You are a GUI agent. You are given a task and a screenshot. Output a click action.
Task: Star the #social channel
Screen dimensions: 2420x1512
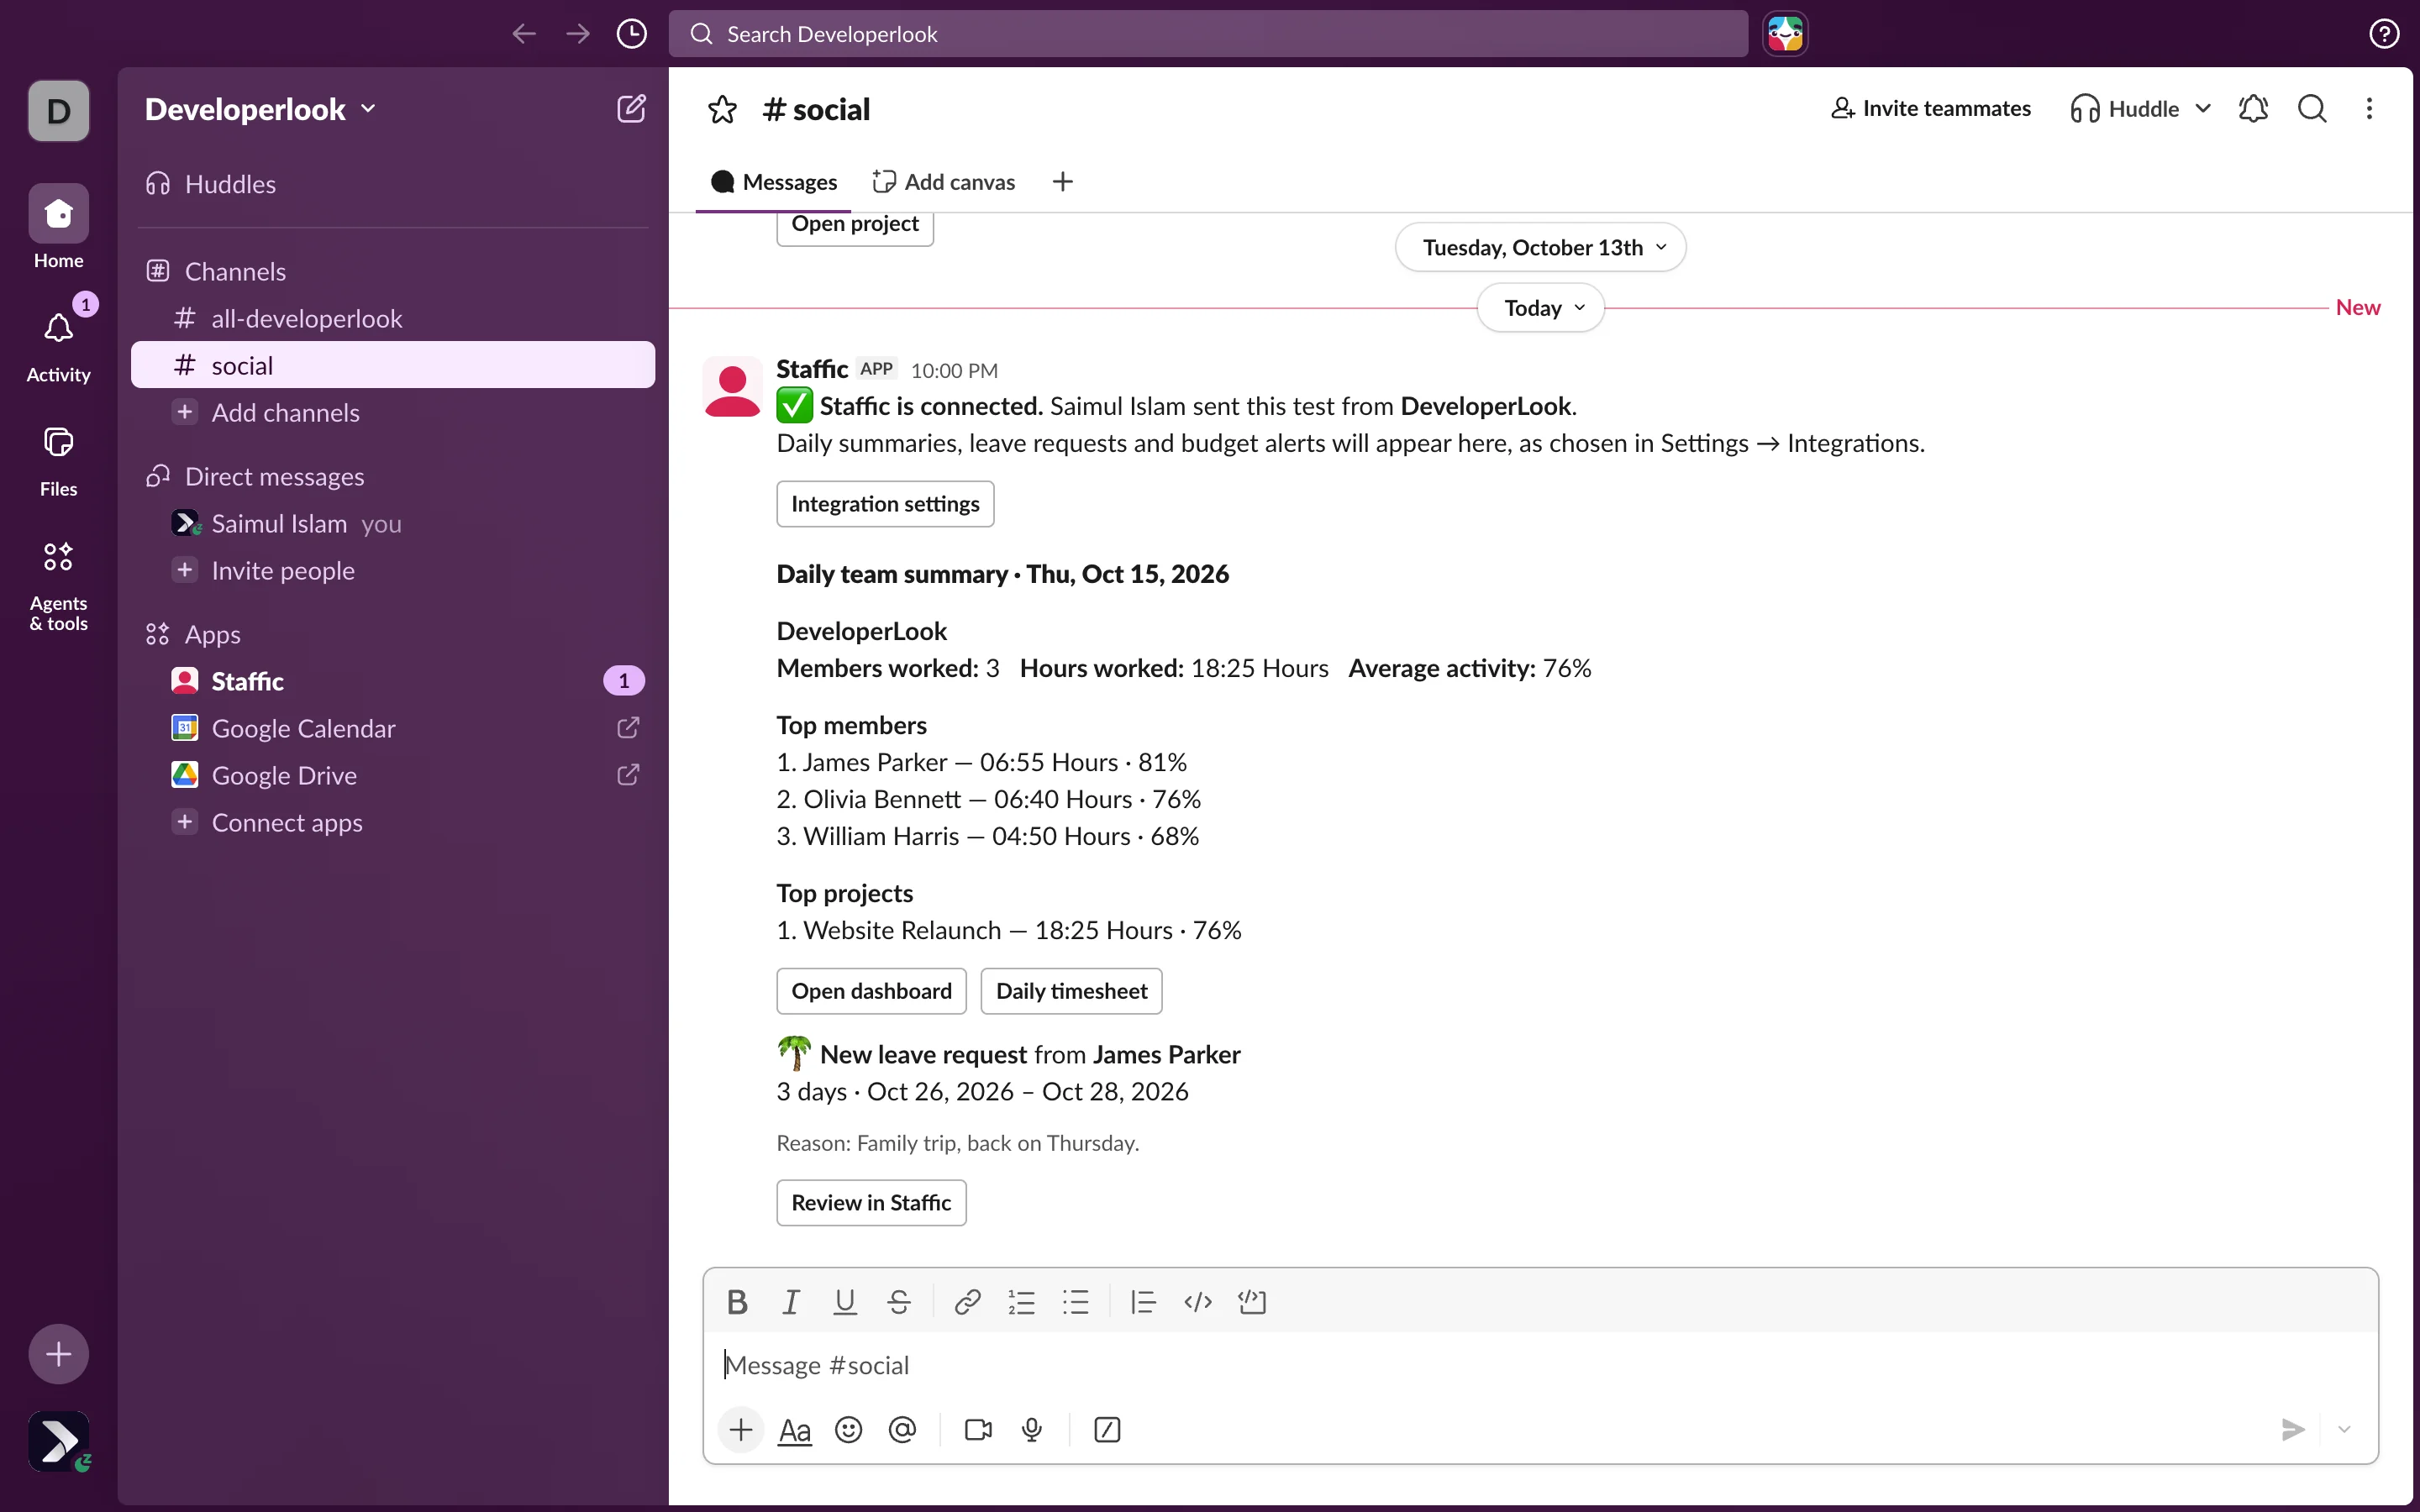coord(722,109)
